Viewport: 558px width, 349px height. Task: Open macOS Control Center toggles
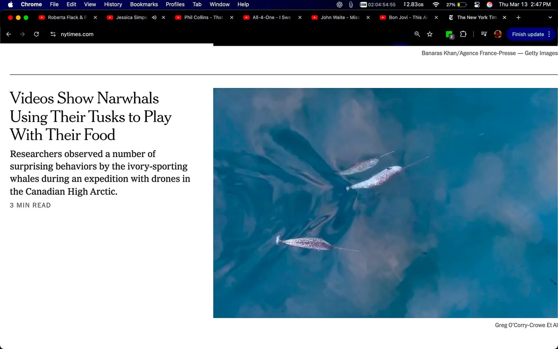click(x=477, y=5)
